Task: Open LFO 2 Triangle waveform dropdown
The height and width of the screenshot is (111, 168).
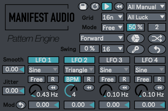Action: click(79, 70)
